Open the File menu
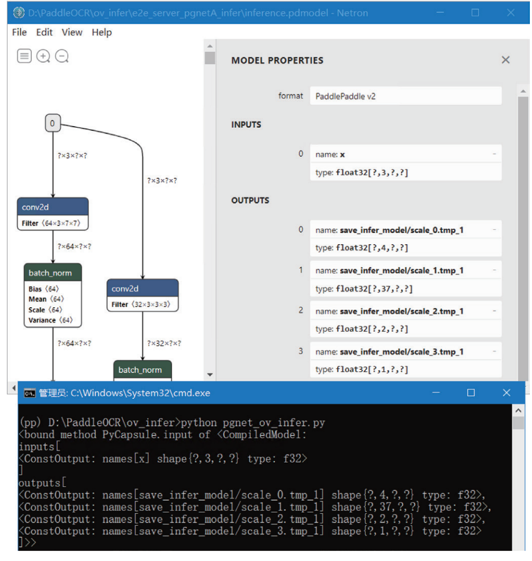This screenshot has width=532, height=561. [19, 32]
